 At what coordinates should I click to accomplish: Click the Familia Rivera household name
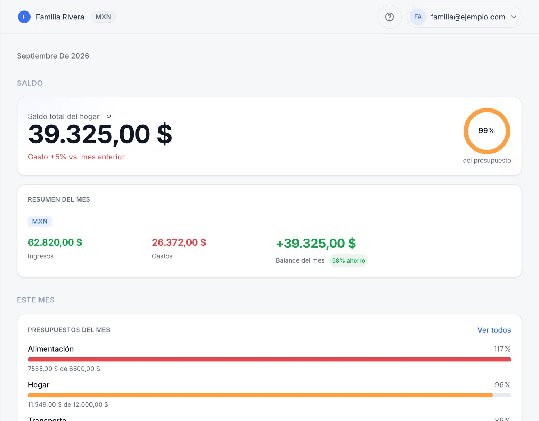[x=60, y=17]
